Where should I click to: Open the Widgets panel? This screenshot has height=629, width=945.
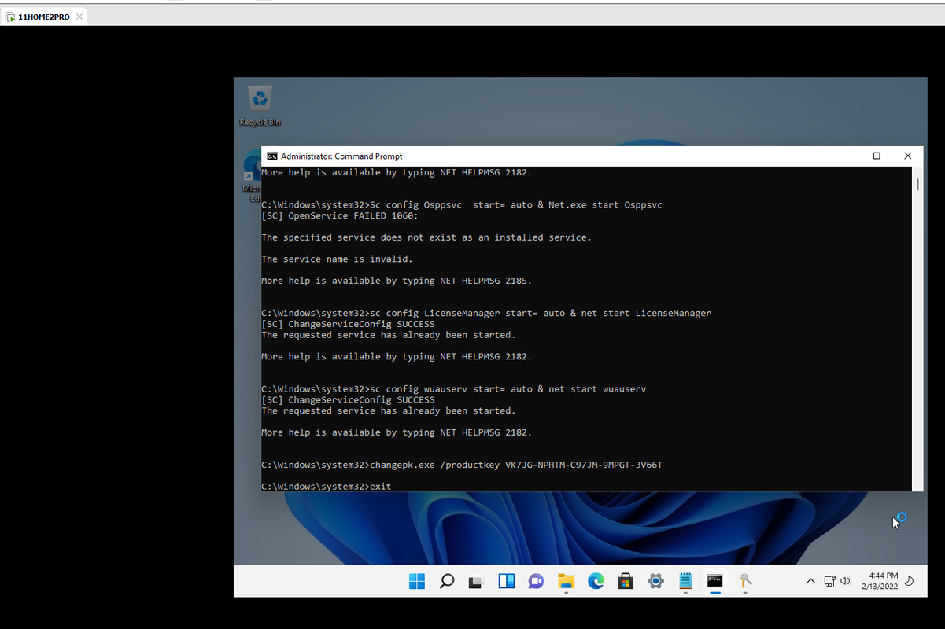pyautogui.click(x=507, y=581)
